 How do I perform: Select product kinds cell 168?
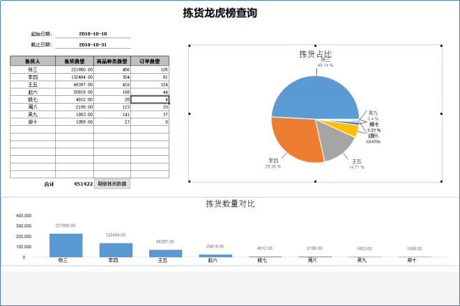pos(112,92)
